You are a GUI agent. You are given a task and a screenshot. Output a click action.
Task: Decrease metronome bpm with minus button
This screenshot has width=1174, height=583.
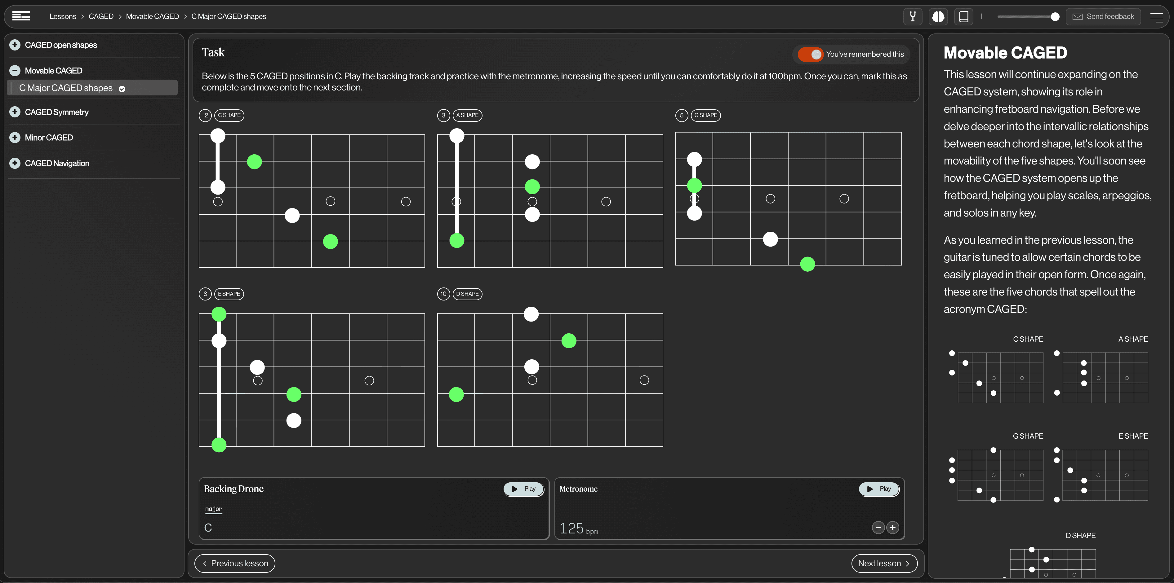878,528
